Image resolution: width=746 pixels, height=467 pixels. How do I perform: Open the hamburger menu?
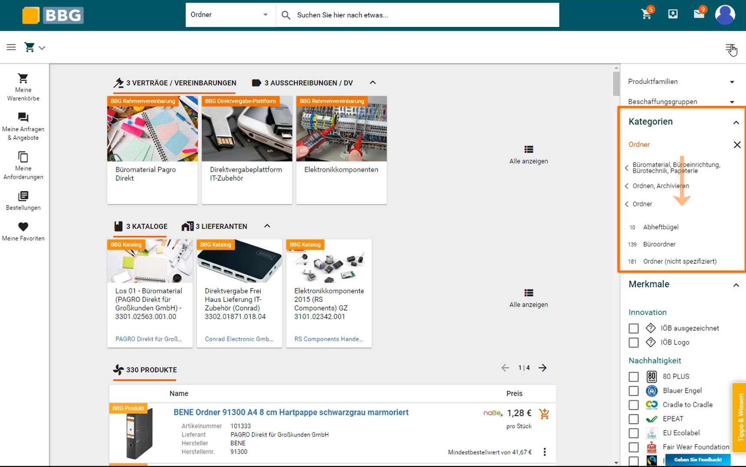point(11,47)
